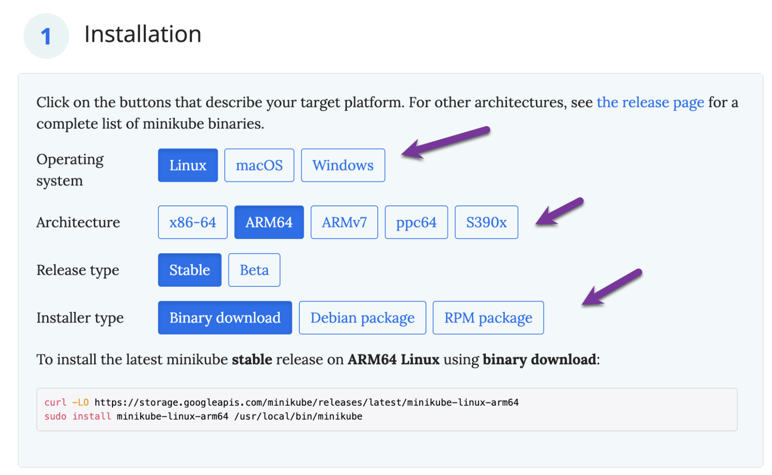Switch architecture to x86-64
This screenshot has width=772, height=475.
point(192,222)
